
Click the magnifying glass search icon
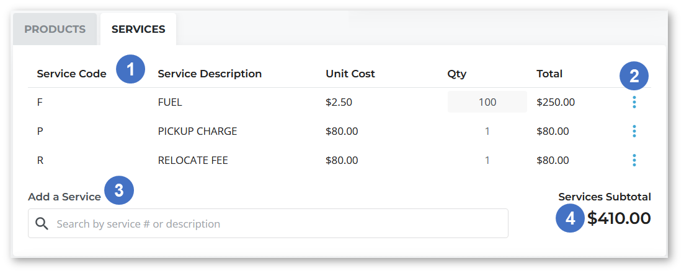(42, 223)
